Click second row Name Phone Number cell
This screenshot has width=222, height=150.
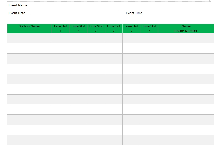(186, 48)
